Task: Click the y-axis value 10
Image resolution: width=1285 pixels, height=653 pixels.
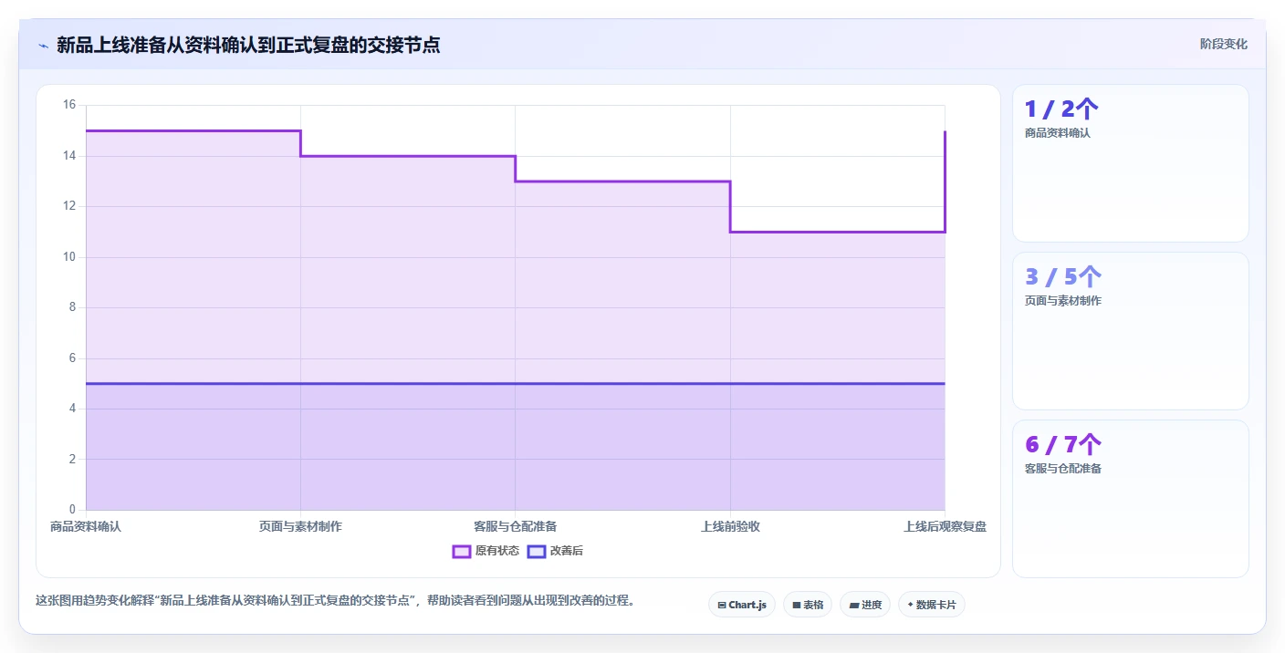Action: pos(69,257)
